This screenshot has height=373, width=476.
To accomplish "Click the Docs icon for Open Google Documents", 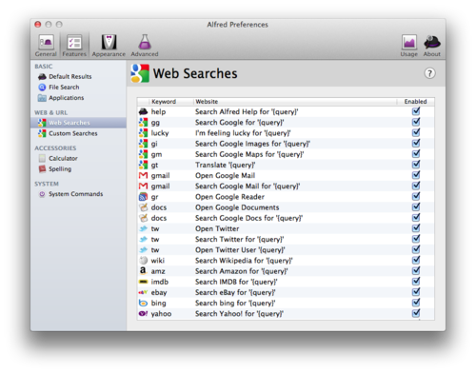I will [x=144, y=207].
